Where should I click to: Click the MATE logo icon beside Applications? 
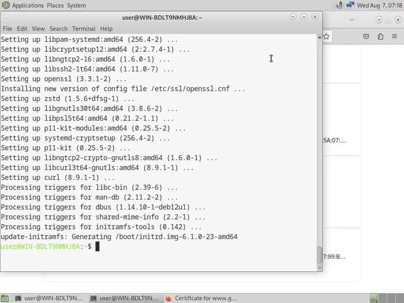[6, 5]
